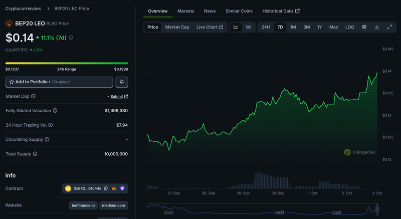Click info icon next to Market Cap
This screenshot has width=401, height=219.
(x=34, y=96)
